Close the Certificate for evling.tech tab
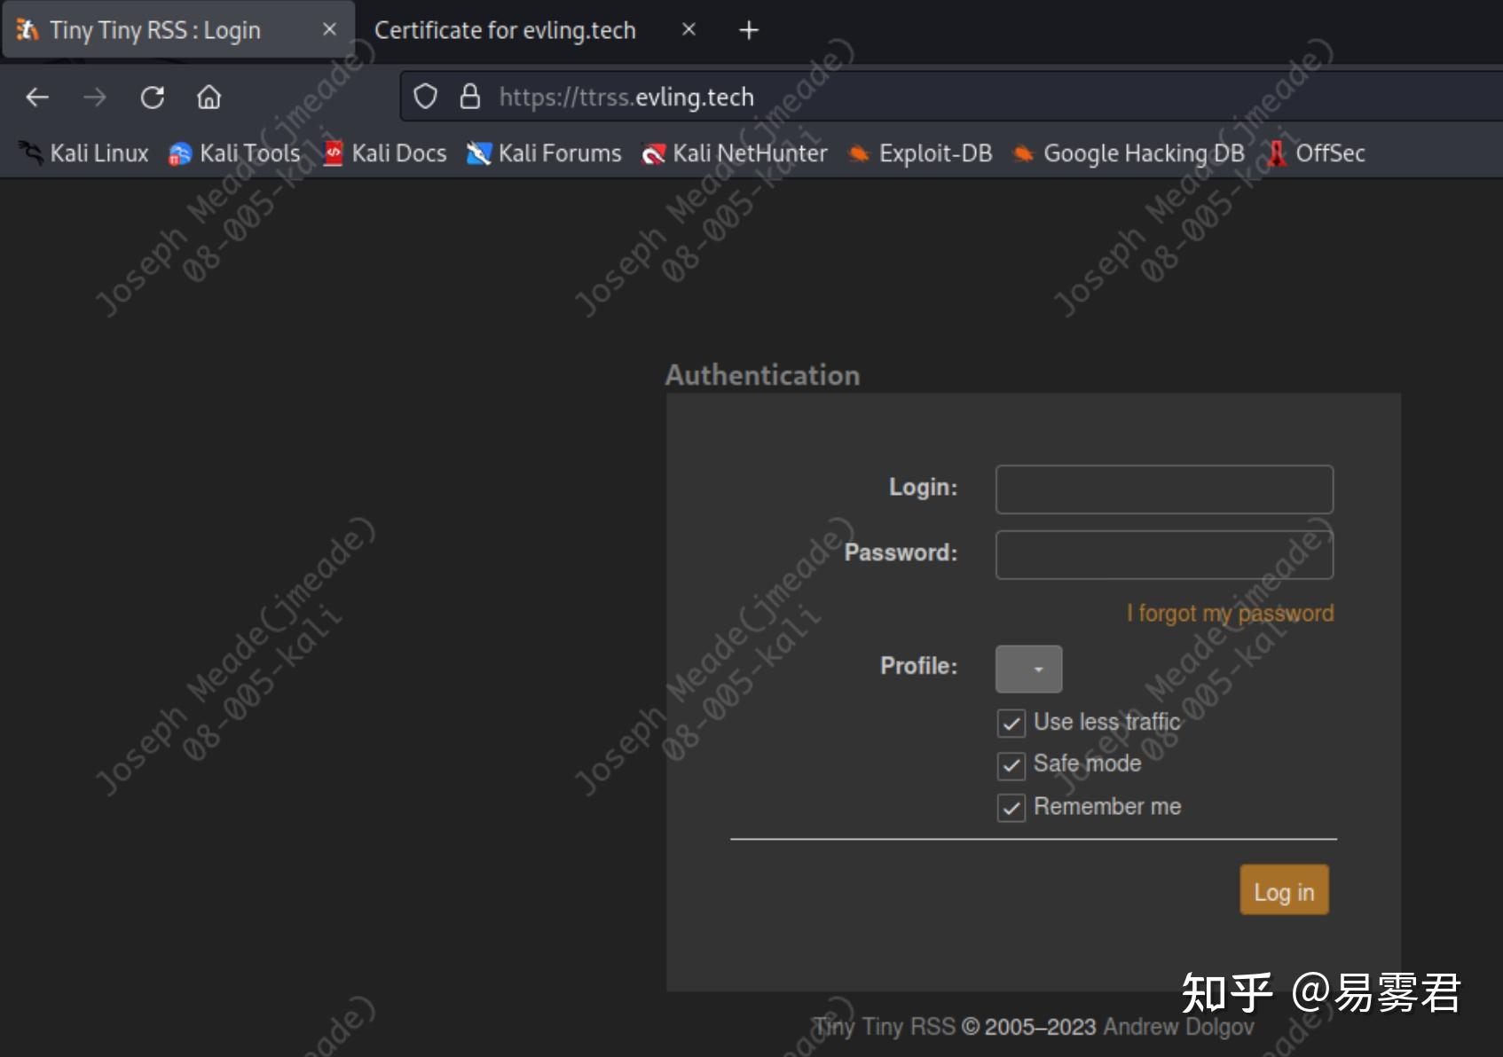Viewport: 1503px width, 1057px height. [x=689, y=29]
